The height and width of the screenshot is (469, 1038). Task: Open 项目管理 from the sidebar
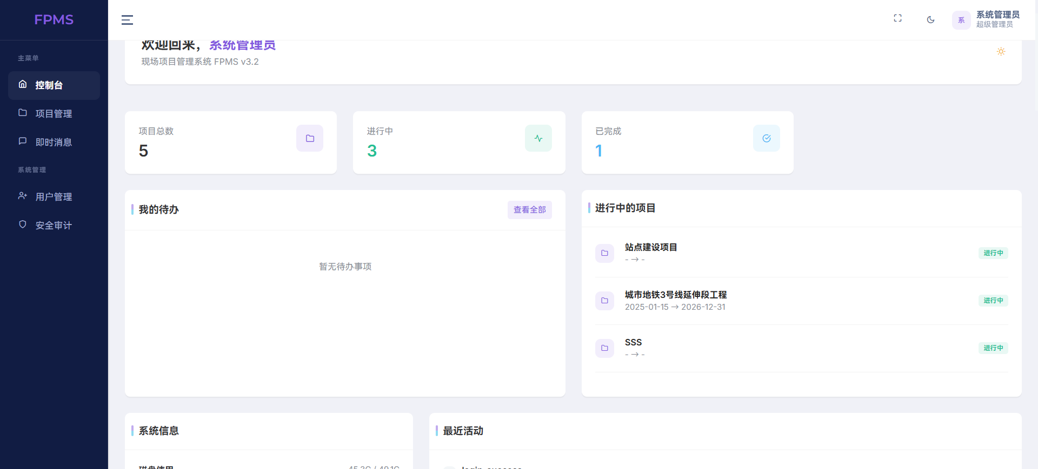[x=54, y=114]
